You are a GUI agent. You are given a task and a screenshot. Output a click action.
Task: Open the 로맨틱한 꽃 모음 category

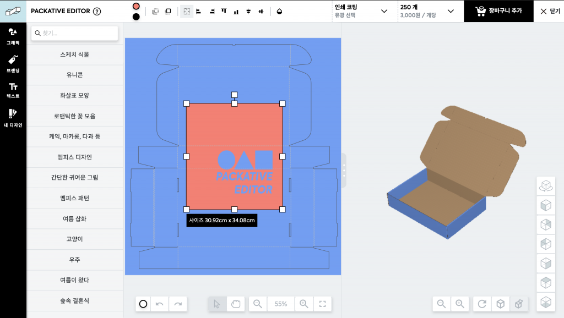point(75,116)
